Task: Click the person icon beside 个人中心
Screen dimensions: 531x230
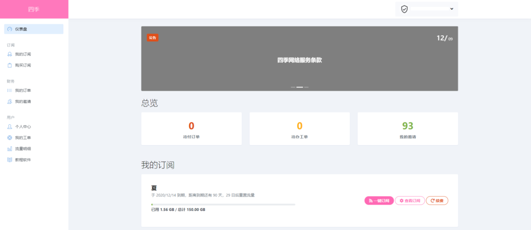Action: click(x=10, y=127)
